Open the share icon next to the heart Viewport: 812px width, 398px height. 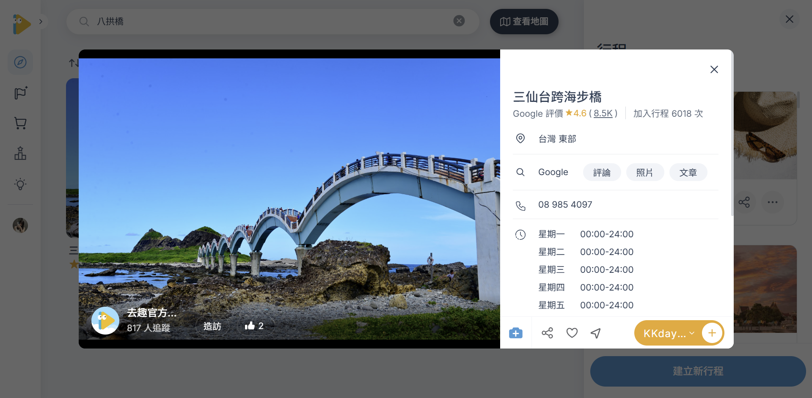point(547,333)
